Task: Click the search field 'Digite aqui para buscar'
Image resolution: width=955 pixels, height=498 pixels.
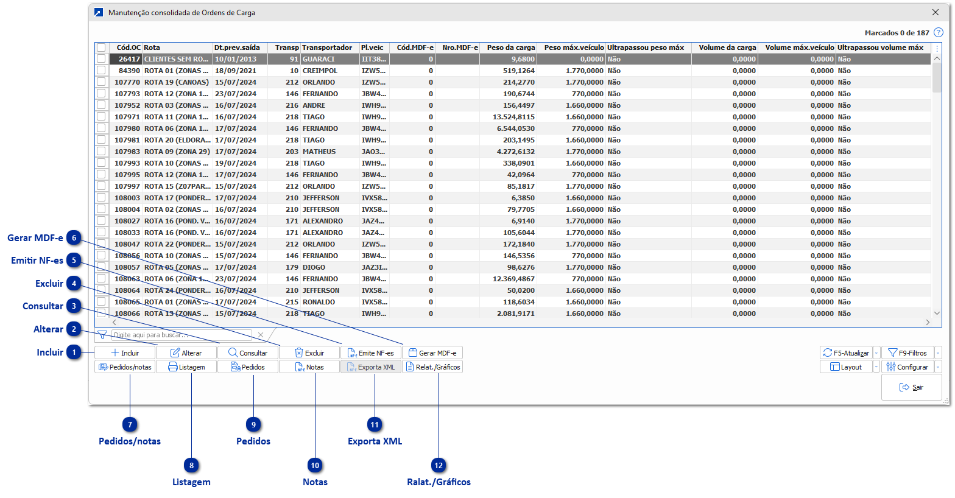Action: click(181, 335)
